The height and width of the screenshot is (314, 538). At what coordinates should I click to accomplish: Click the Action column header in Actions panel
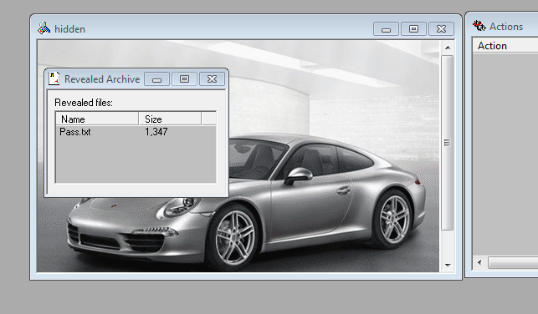point(505,46)
